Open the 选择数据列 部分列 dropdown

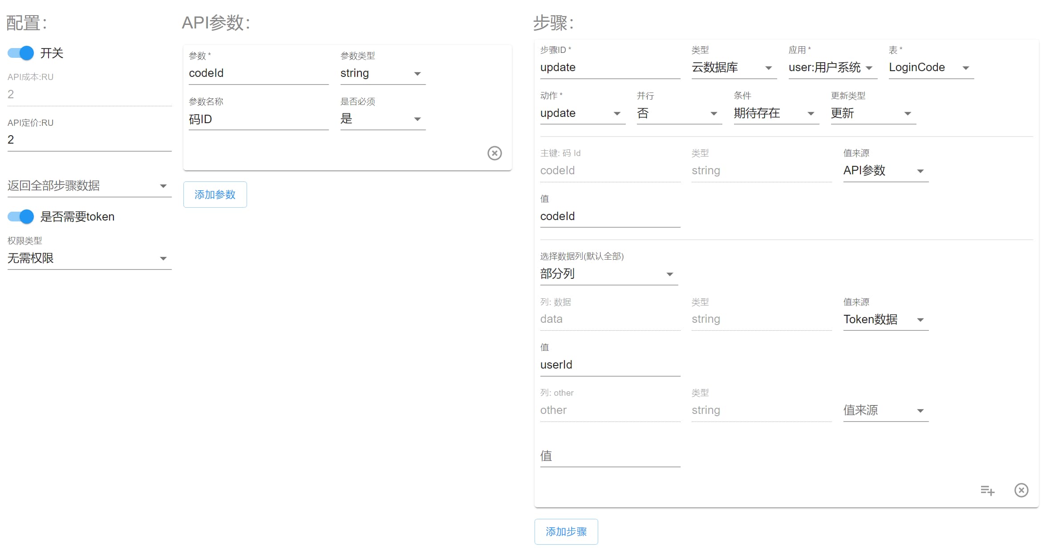608,274
